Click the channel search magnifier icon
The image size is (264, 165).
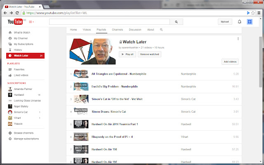pyautogui.click(x=161, y=30)
